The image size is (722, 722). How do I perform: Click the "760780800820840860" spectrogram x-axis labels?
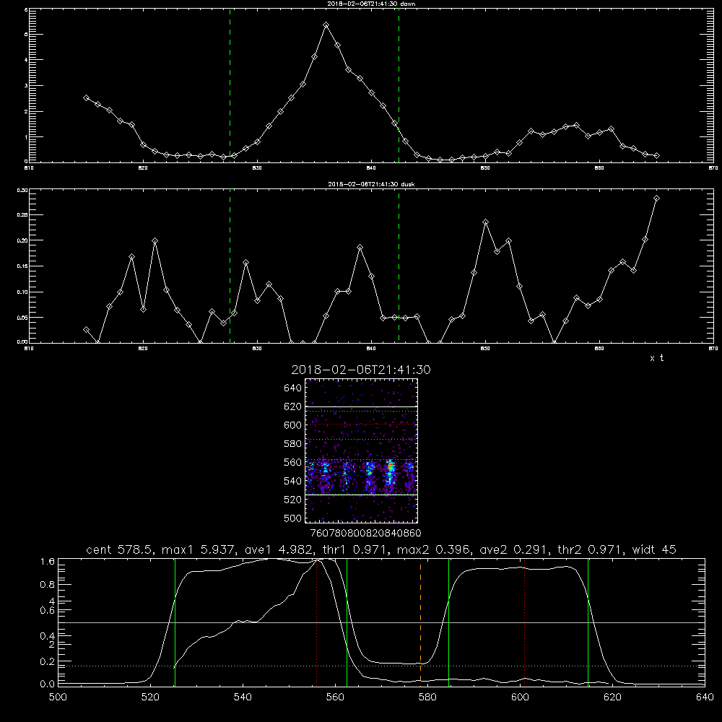365,533
